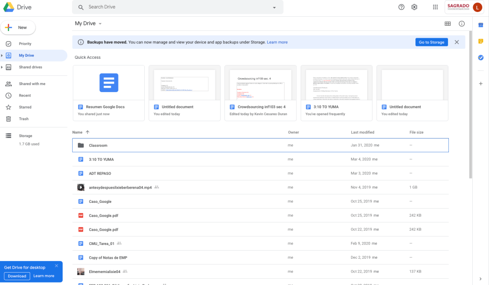489x285 pixels.
Task: Click the antesydespueslixieberberena04.mp4 video icon
Action: click(81, 188)
